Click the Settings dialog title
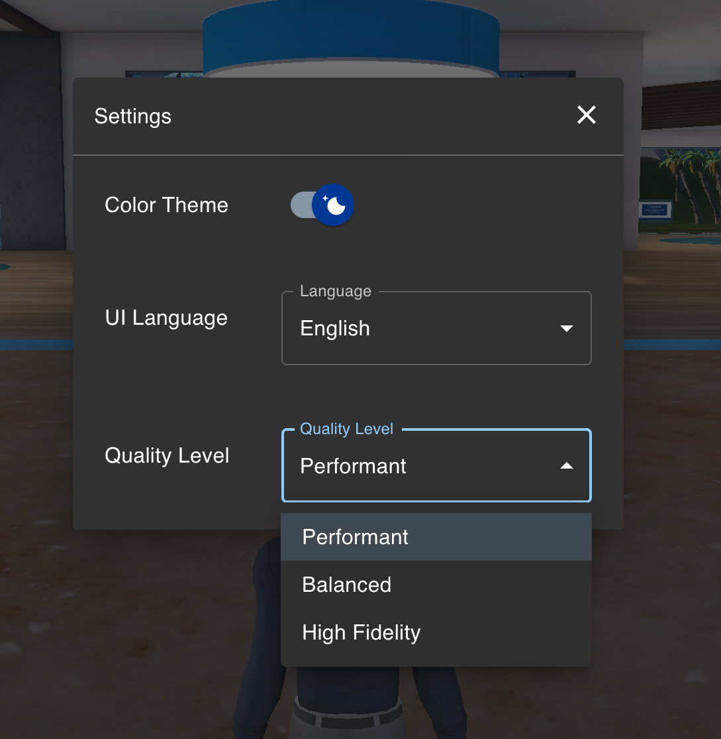Viewport: 721px width, 739px height. point(133,117)
